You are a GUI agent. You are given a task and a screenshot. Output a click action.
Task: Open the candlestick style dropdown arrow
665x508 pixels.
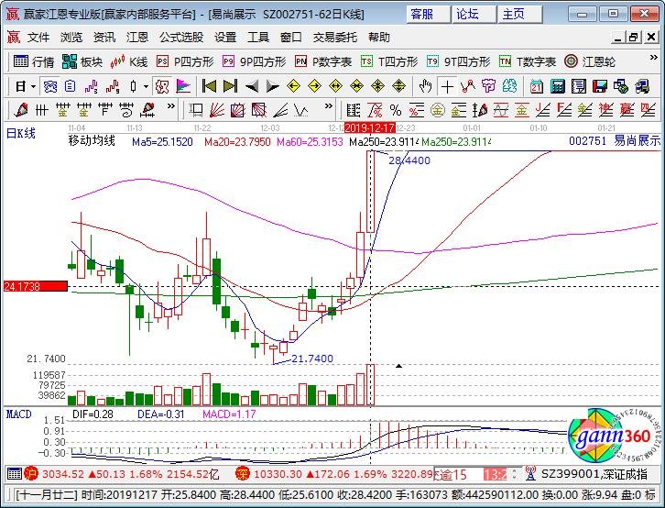[x=146, y=87]
